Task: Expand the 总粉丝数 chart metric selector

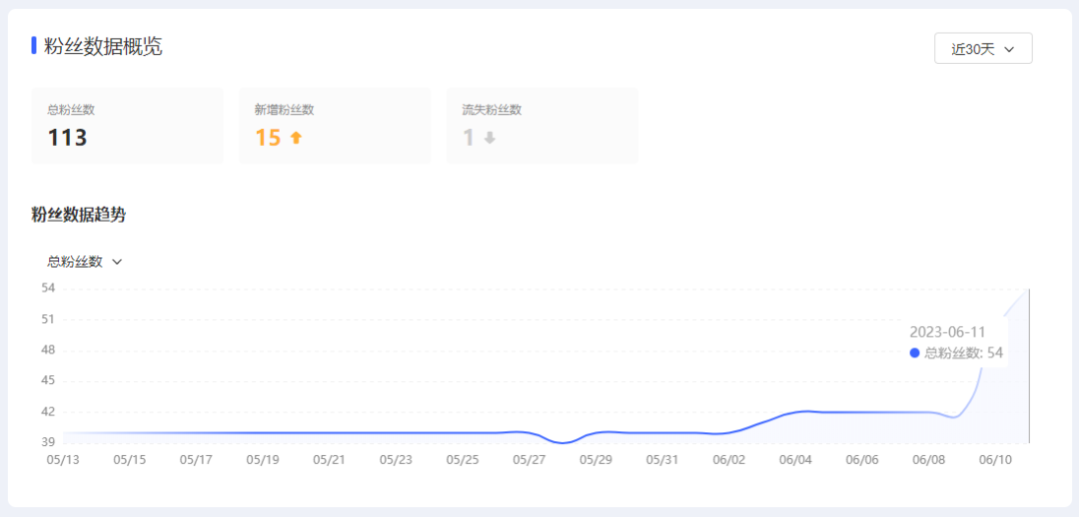Action: pyautogui.click(x=84, y=261)
